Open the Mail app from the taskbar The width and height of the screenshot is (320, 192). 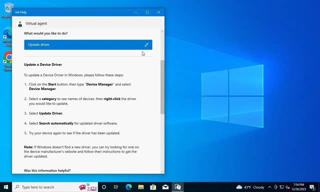(165, 187)
